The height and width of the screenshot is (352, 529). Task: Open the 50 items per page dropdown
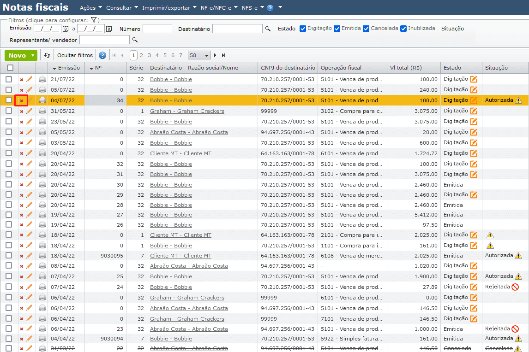coord(199,55)
